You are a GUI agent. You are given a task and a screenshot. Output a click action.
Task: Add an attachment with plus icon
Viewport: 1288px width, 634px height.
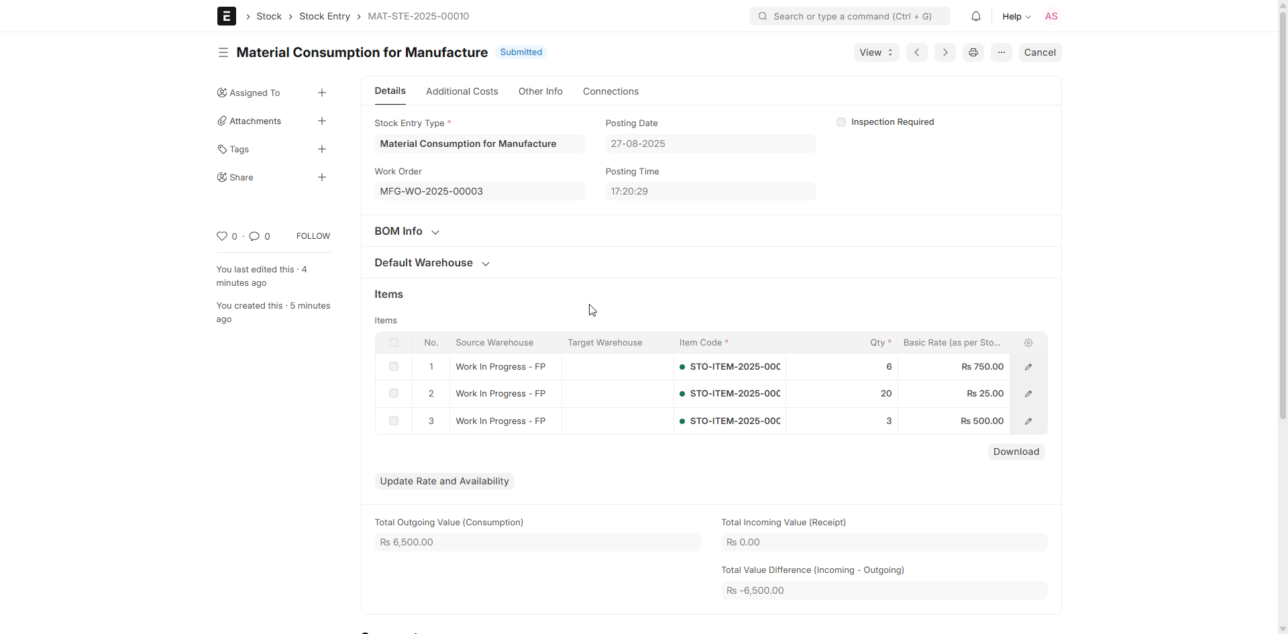coord(322,121)
